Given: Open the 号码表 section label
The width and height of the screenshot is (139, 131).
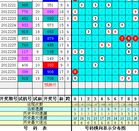Looking at the screenshot, I should [x=35, y=128].
